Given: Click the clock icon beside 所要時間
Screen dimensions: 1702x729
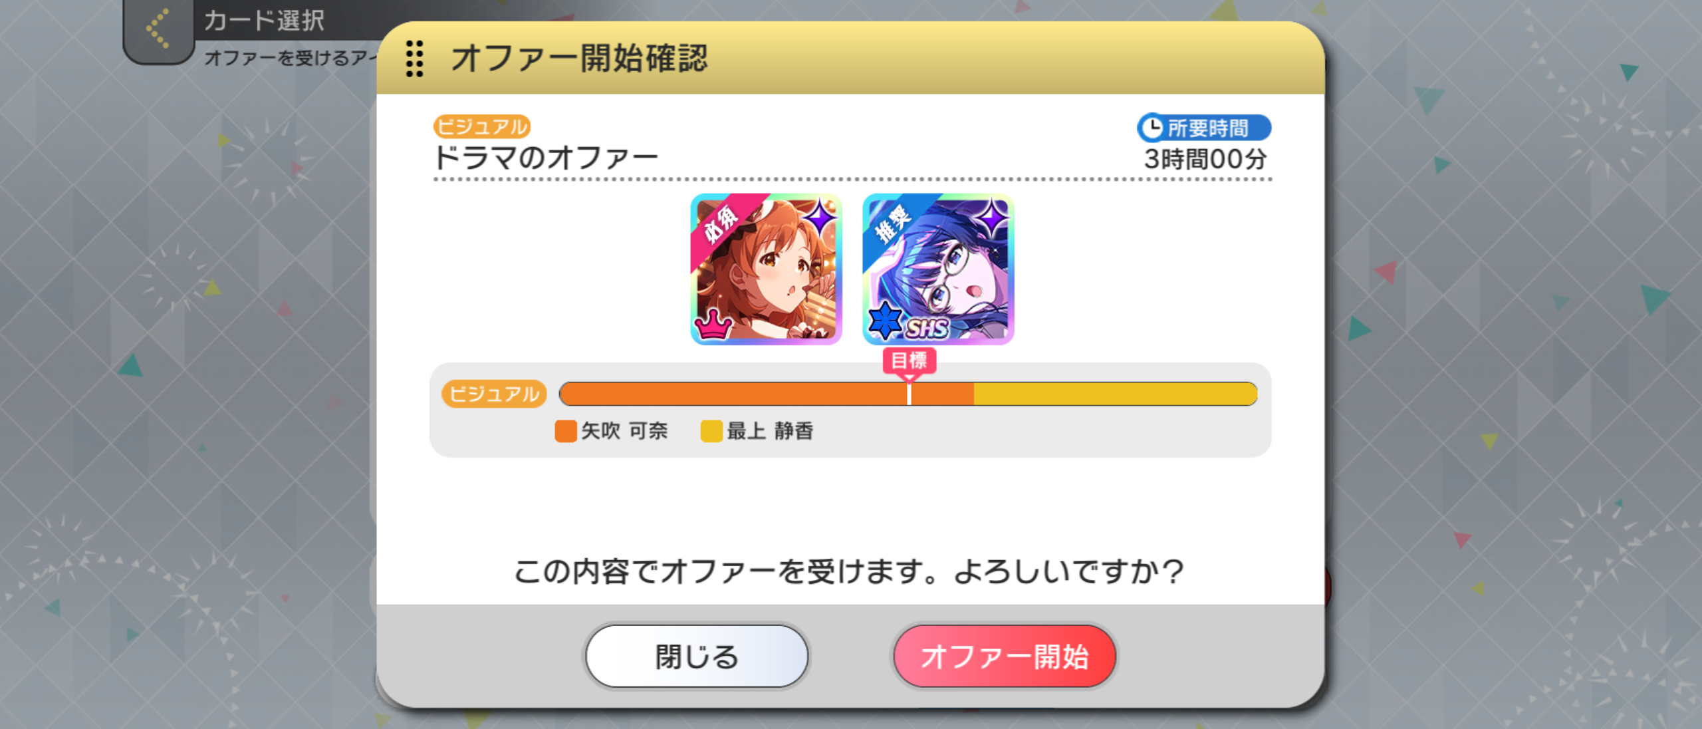Looking at the screenshot, I should coord(1152,128).
